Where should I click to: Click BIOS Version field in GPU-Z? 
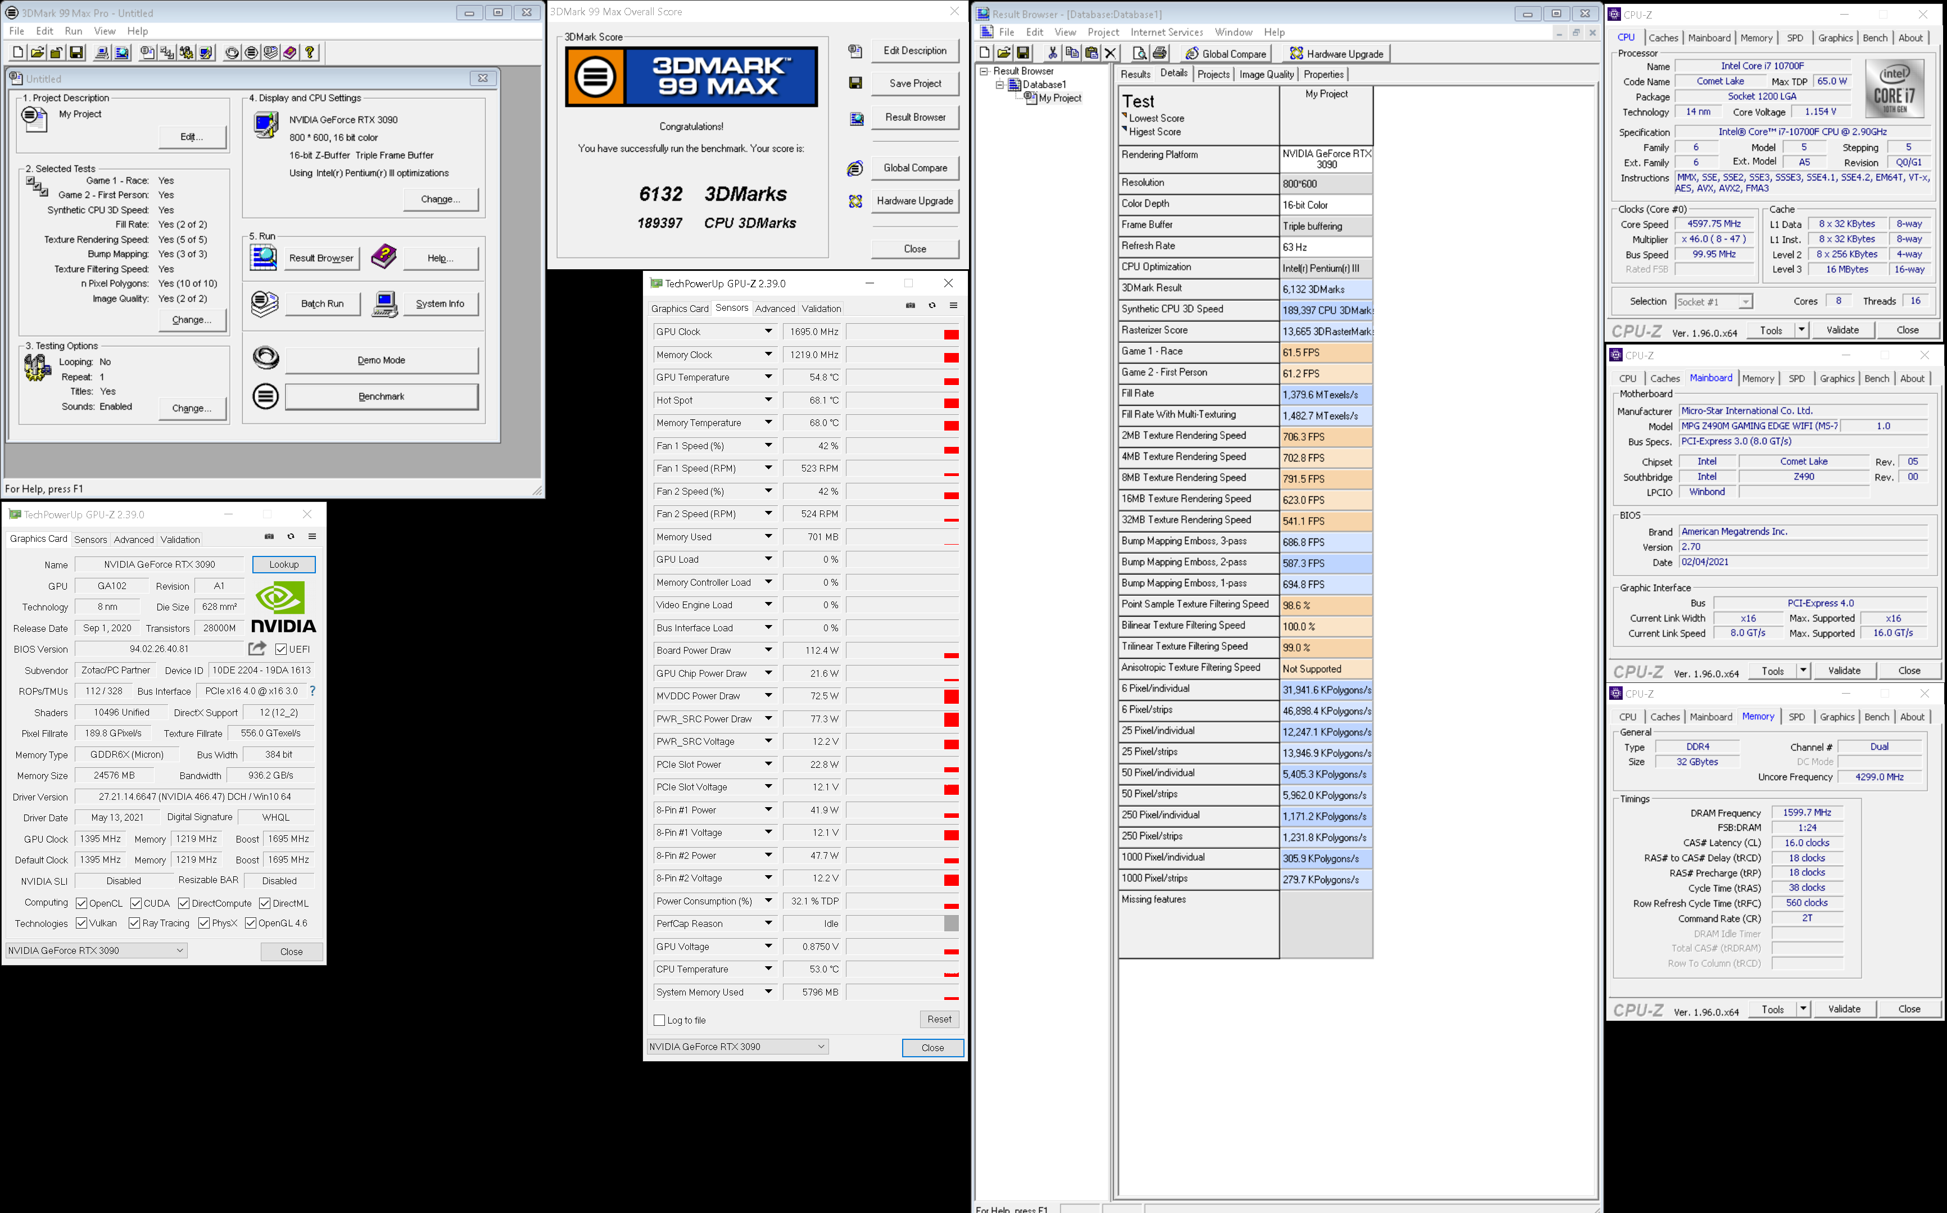[x=159, y=649]
